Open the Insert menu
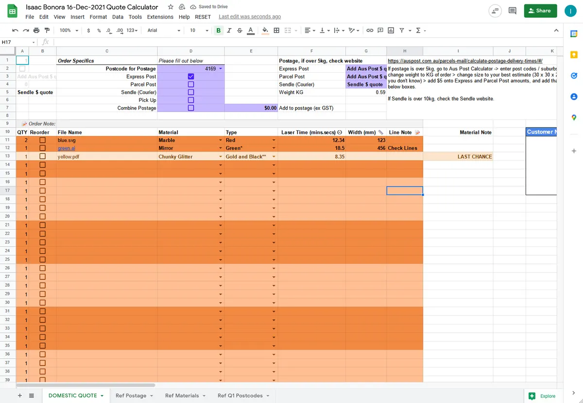Viewport: 583px width, 403px height. [x=77, y=16]
